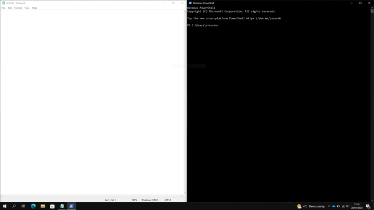The width and height of the screenshot is (374, 210).
Task: Click the Notepad horizontal scrollbar left arrow
Action: tap(2, 196)
